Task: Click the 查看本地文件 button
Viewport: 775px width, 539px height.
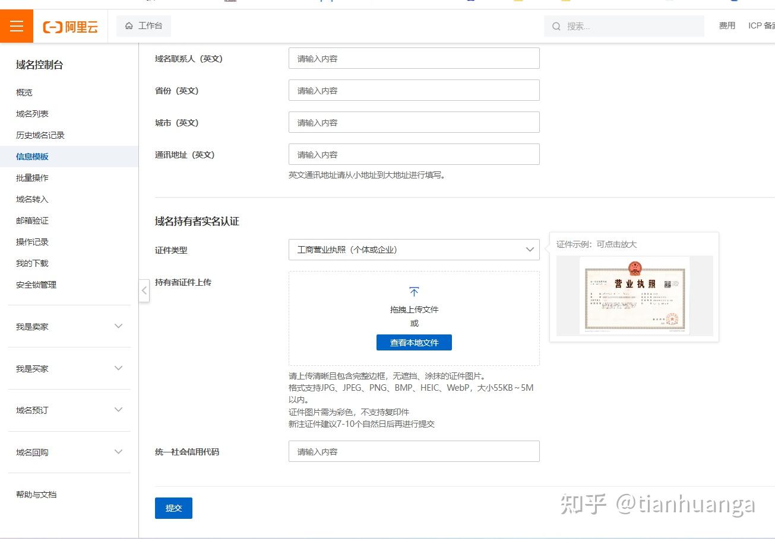Action: (414, 343)
